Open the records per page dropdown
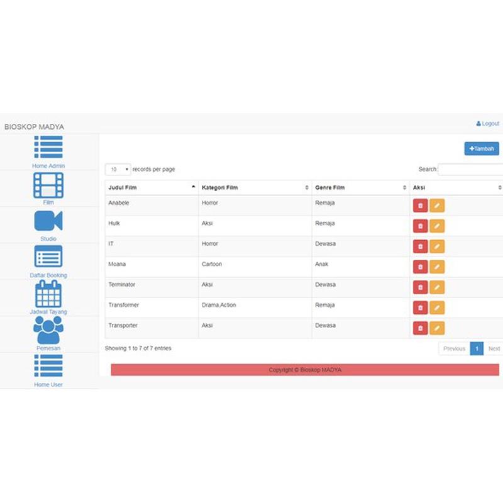 pyautogui.click(x=118, y=170)
